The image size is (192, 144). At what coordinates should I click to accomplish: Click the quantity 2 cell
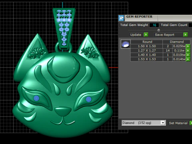(168, 46)
